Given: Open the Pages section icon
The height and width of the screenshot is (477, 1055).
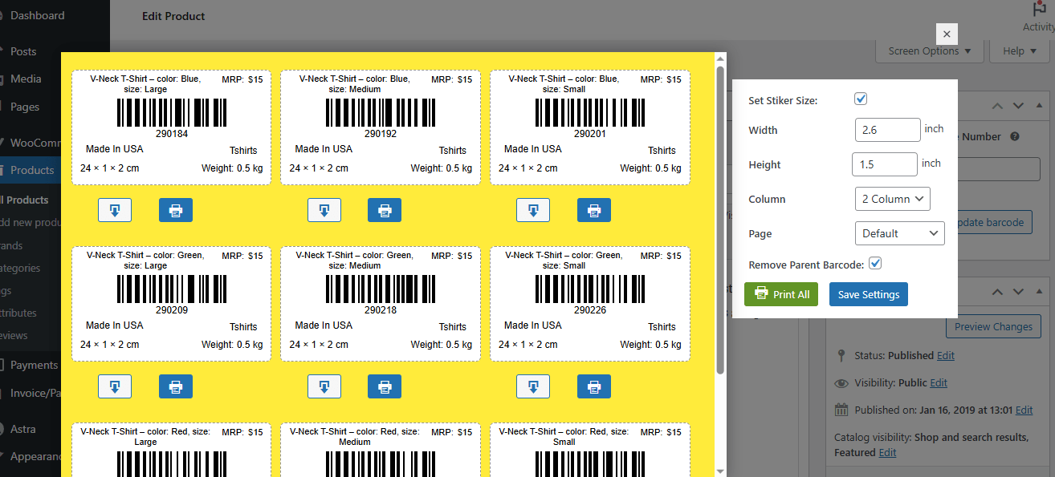Looking at the screenshot, I should point(24,107).
